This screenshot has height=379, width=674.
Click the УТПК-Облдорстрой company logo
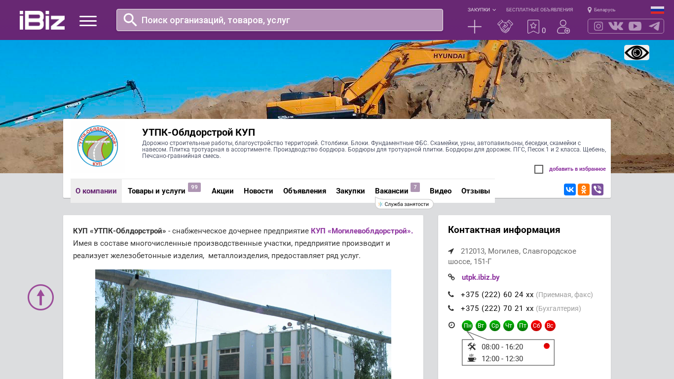(98, 146)
